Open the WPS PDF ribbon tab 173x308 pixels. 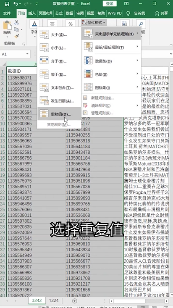[x=115, y=13]
